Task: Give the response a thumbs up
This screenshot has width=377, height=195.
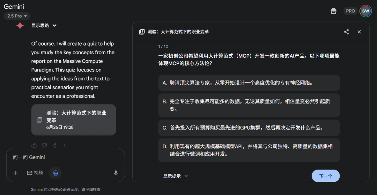Action: point(34,146)
